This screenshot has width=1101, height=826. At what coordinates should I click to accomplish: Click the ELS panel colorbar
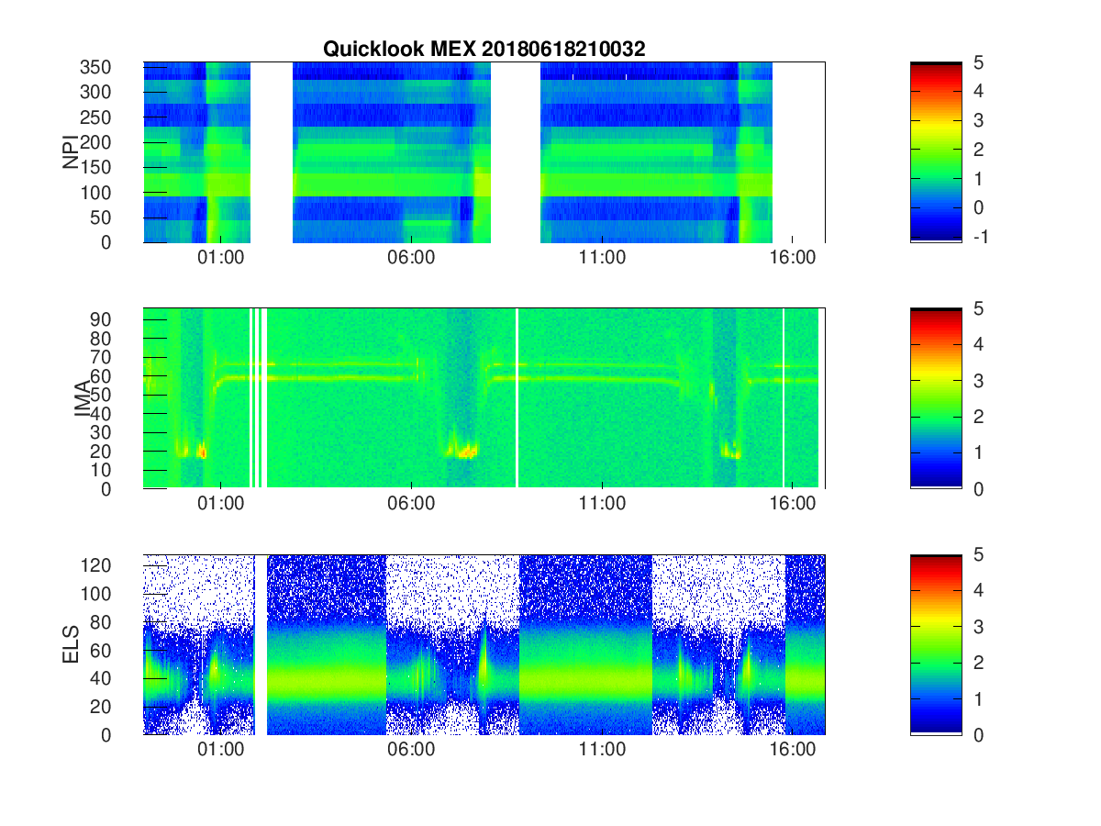click(x=936, y=644)
